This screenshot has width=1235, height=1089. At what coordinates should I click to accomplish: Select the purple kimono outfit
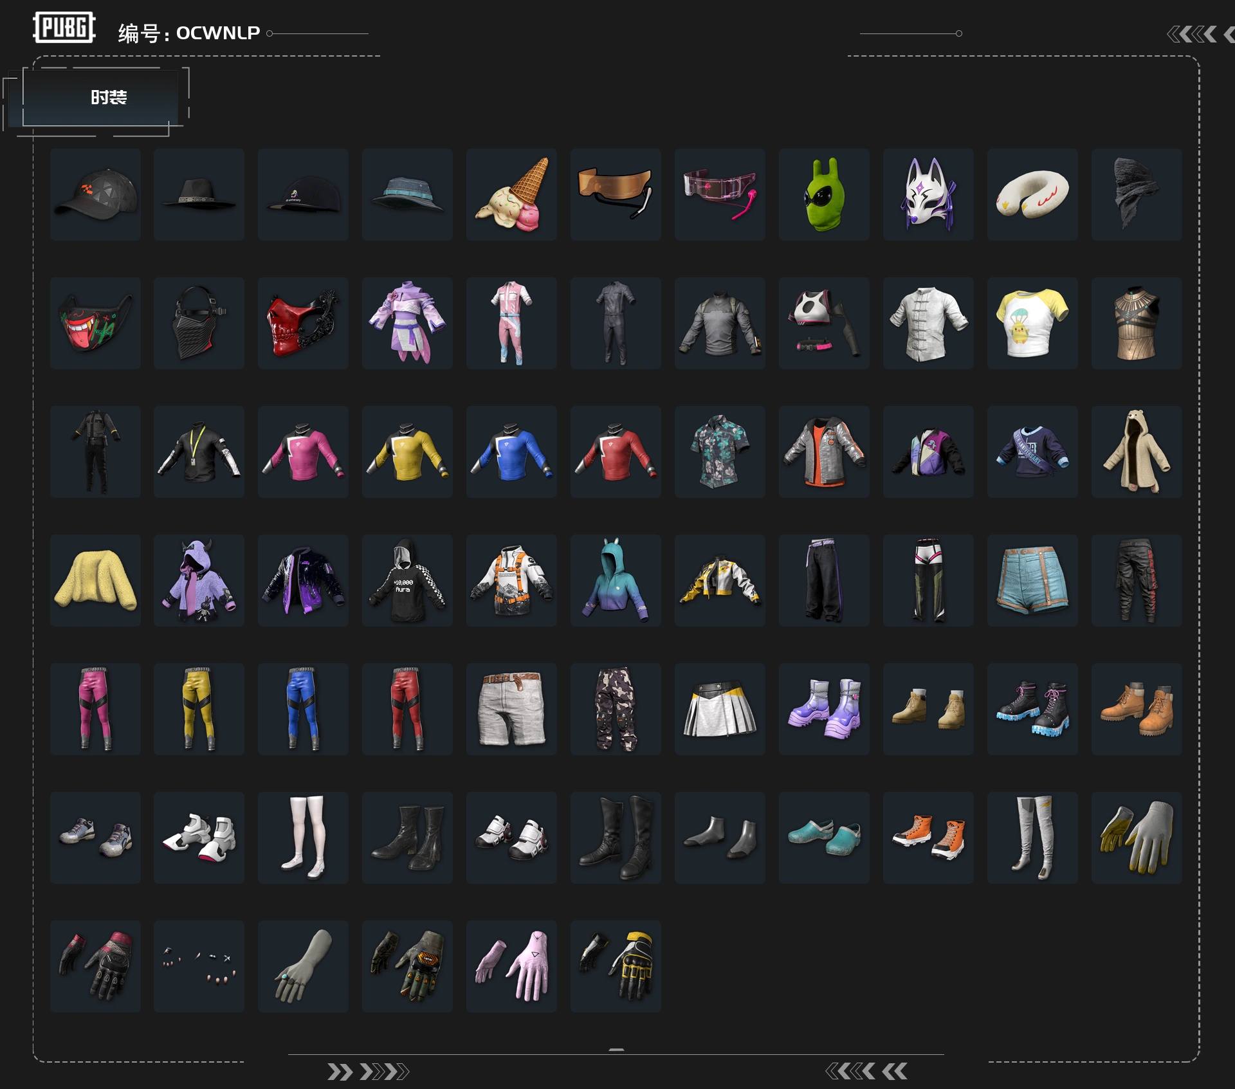(x=407, y=323)
